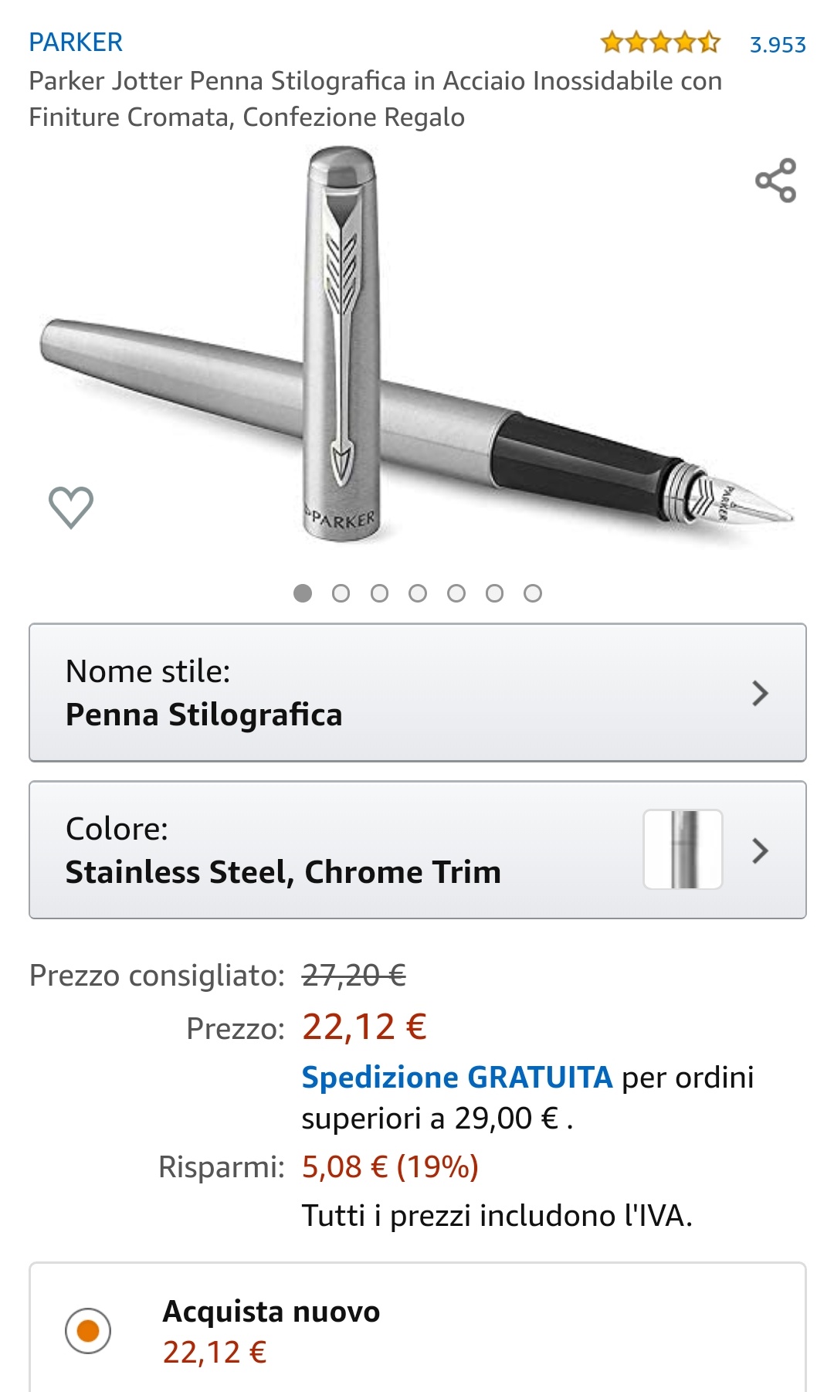The width and height of the screenshot is (834, 1392).
Task: Open the star rating details
Action: (x=660, y=42)
